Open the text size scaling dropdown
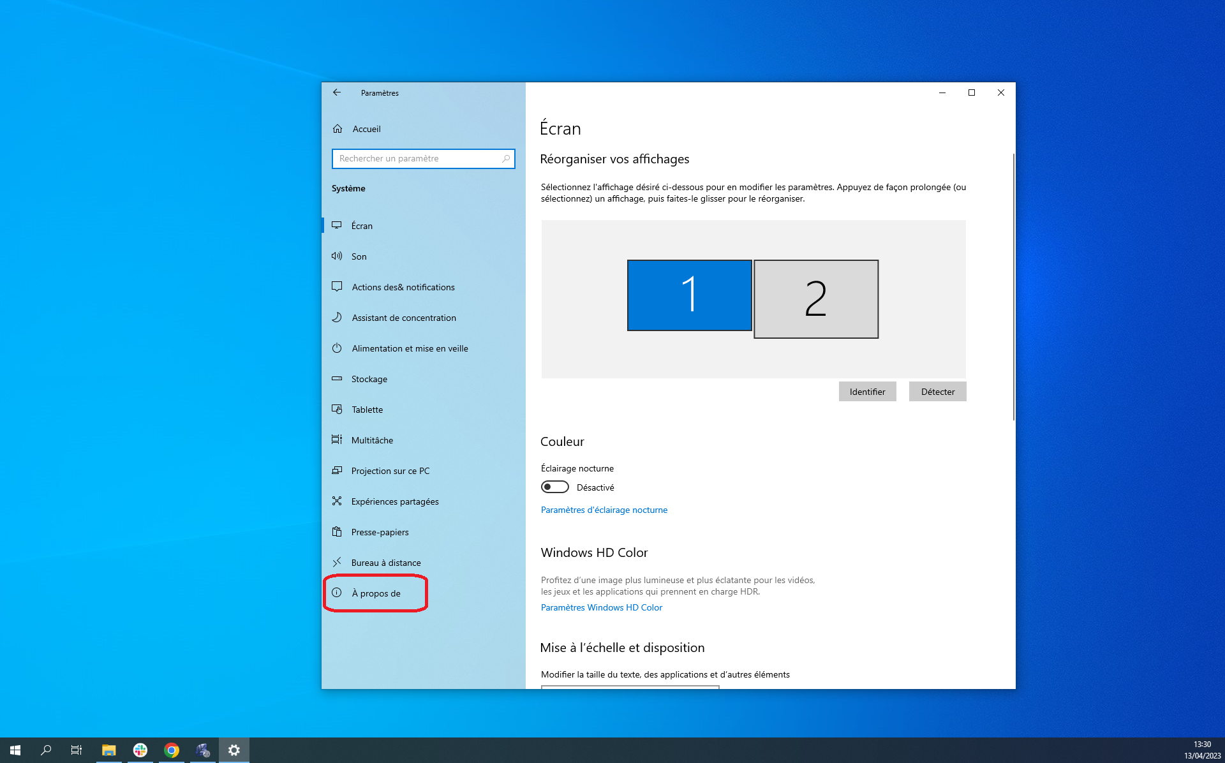Viewport: 1225px width, 763px height. pos(630,686)
